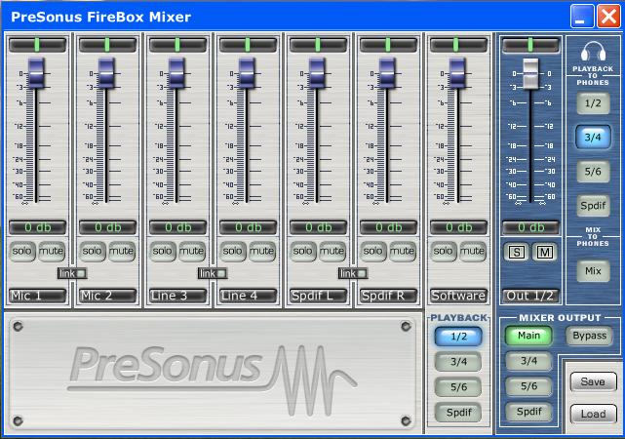The width and height of the screenshot is (625, 439).
Task: Mute the Mic 1 channel
Action: point(52,251)
